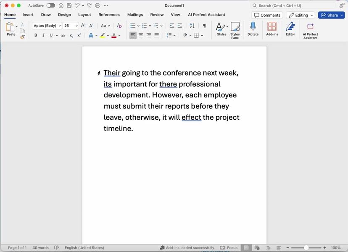Adjust the zoom slider in status bar
Viewport: 348px width, 252px height.
(x=306, y=248)
